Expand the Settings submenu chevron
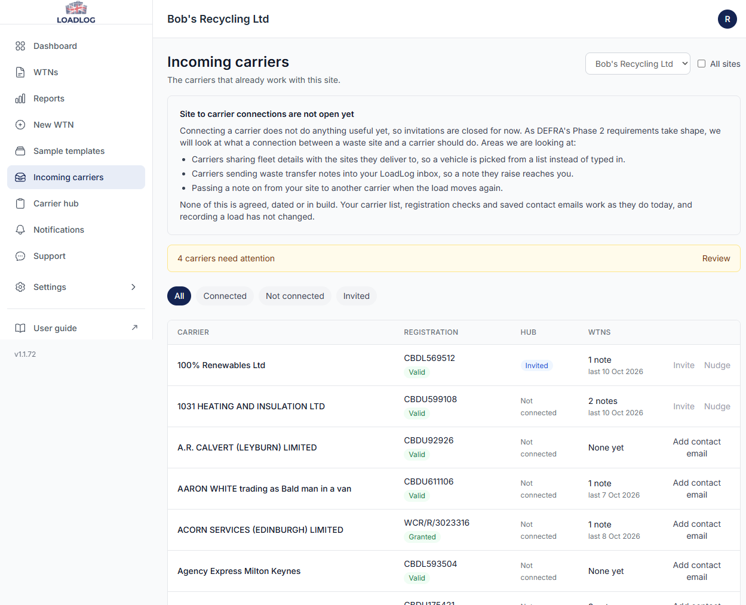This screenshot has height=605, width=746. click(133, 287)
